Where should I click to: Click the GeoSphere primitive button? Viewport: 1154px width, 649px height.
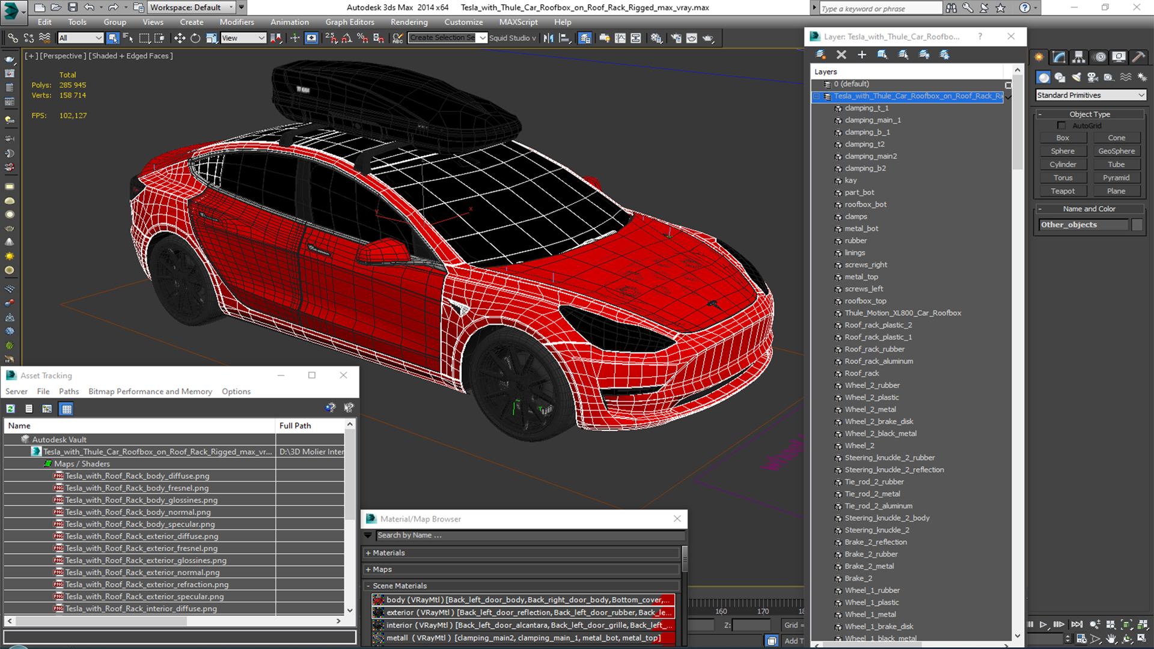(1116, 151)
